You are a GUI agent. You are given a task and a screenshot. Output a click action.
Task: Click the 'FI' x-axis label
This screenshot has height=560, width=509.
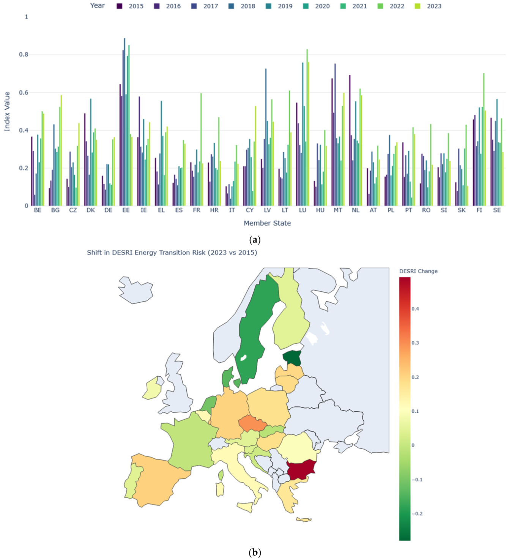pos(479,210)
